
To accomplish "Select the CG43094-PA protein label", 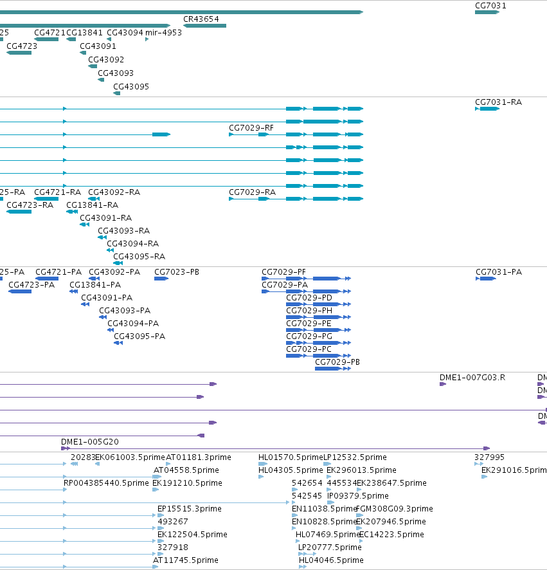I will pos(133,324).
